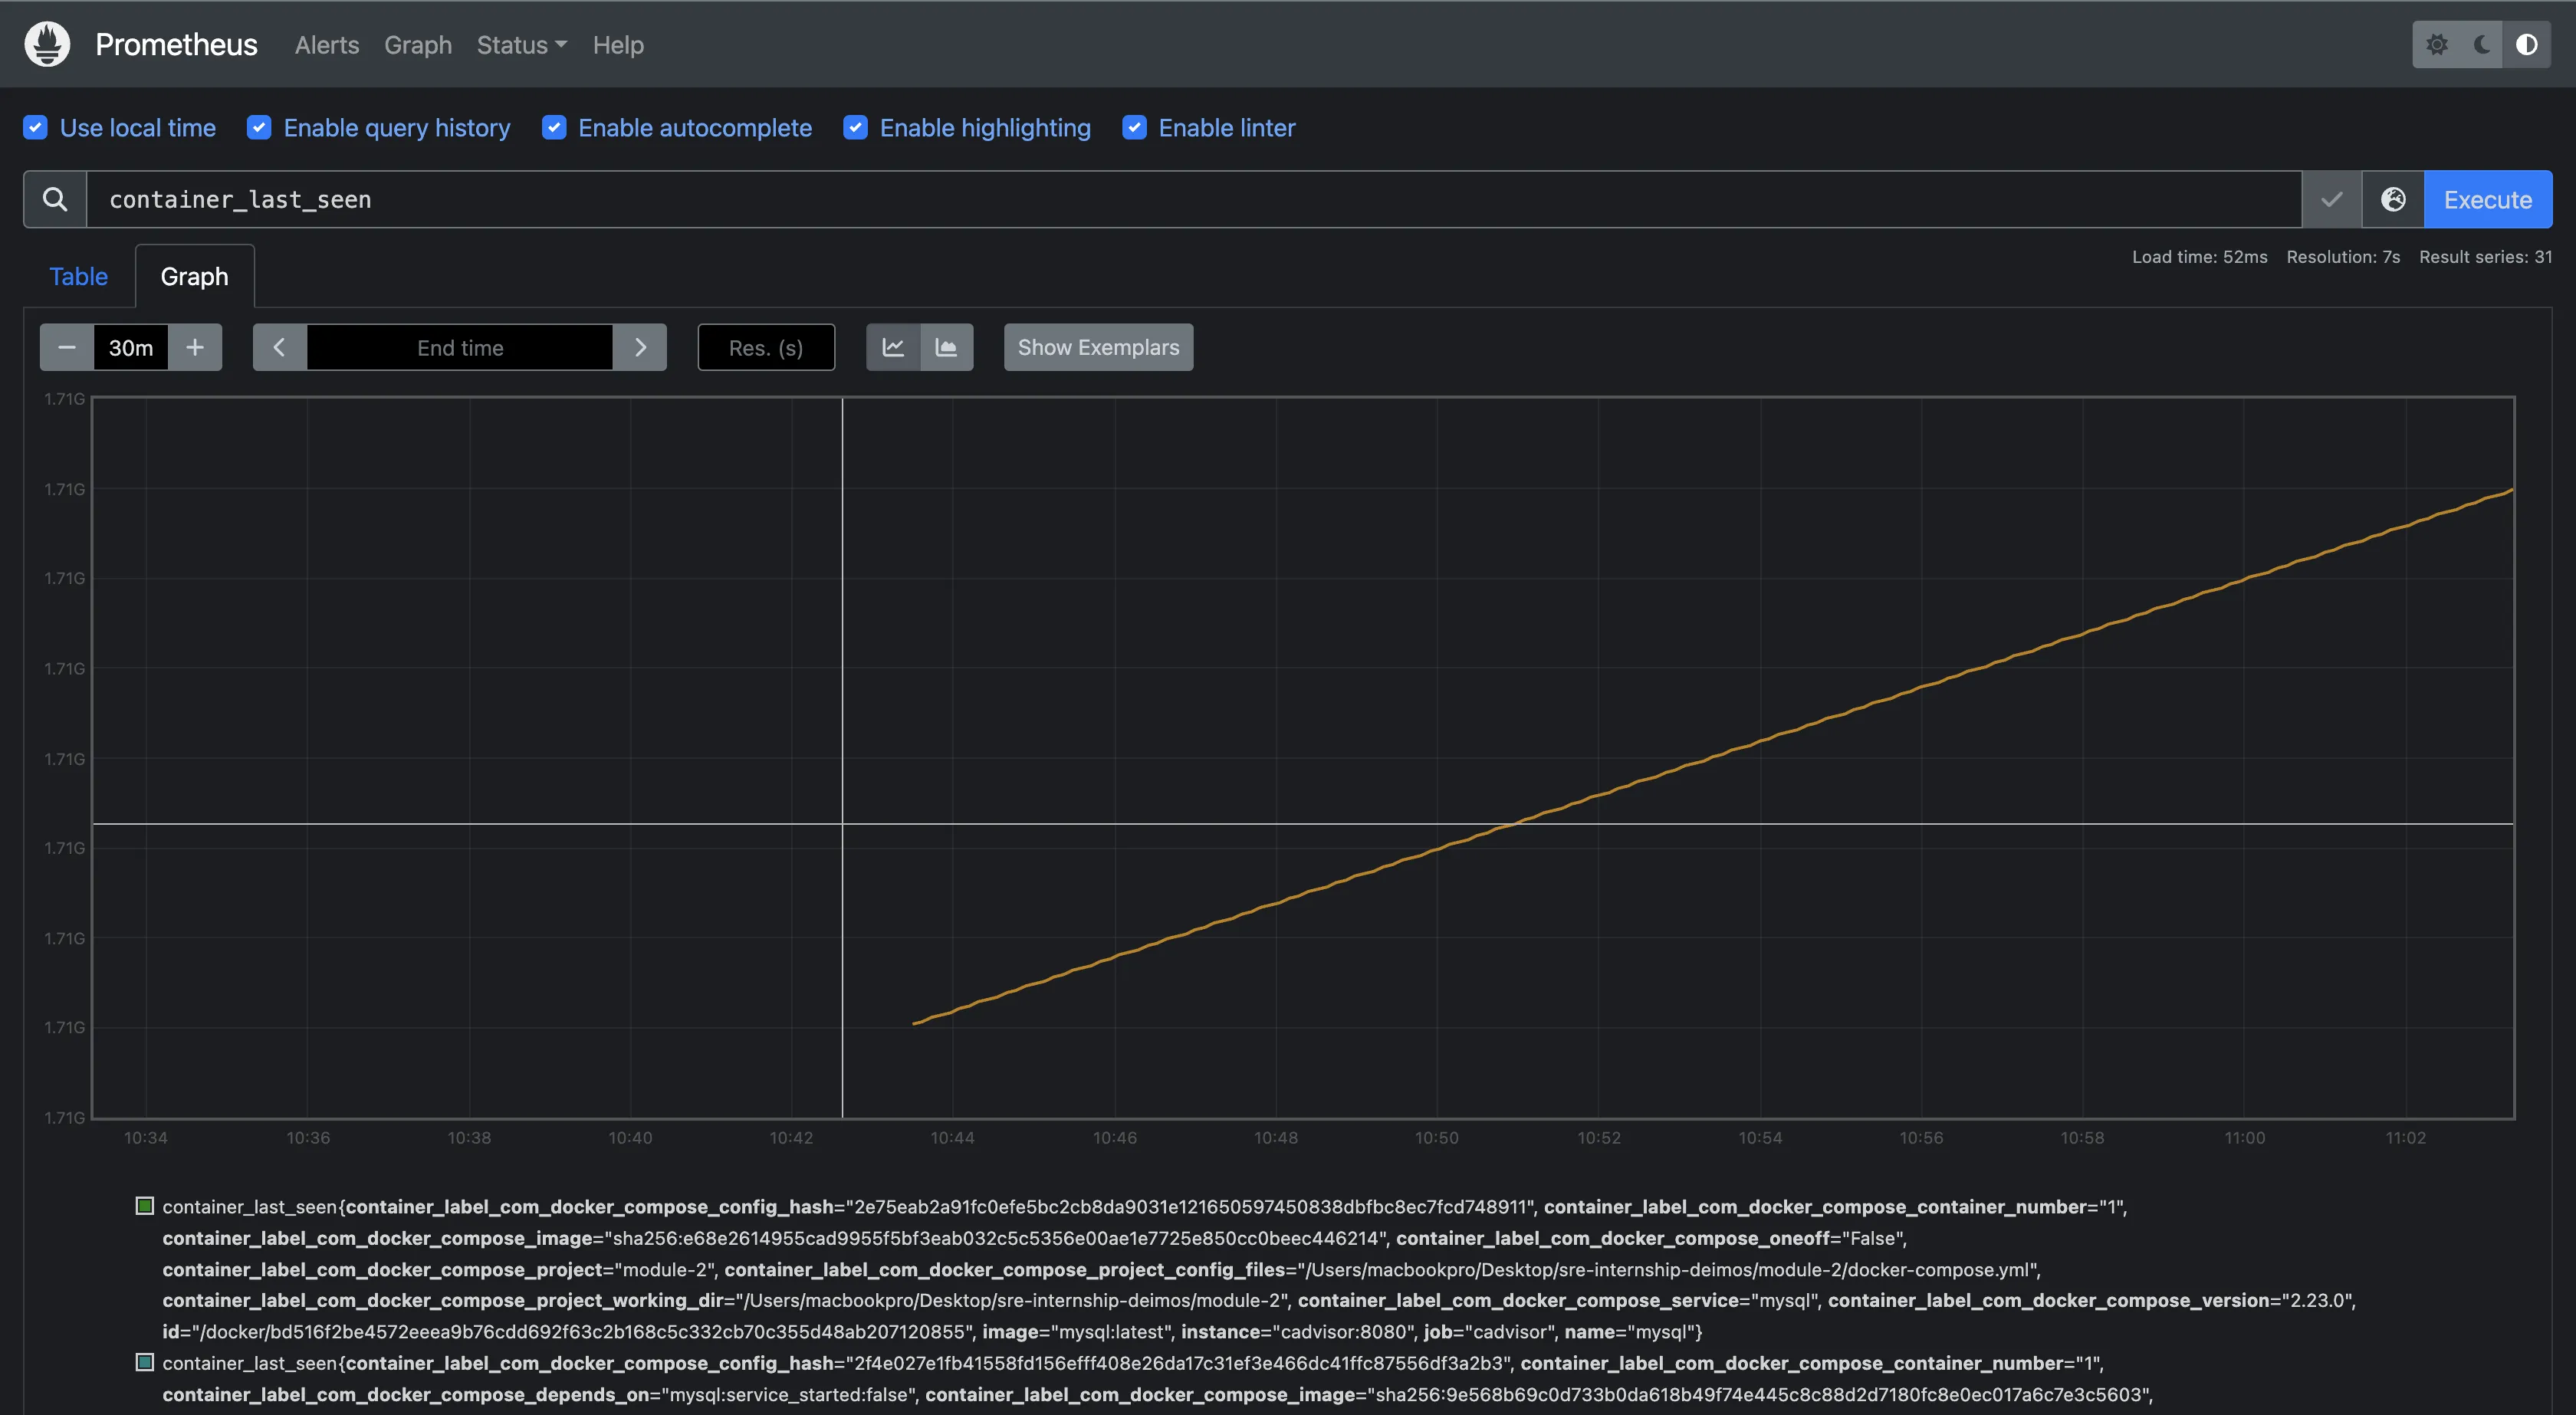Click the Res. (s) resolution input

coord(766,348)
